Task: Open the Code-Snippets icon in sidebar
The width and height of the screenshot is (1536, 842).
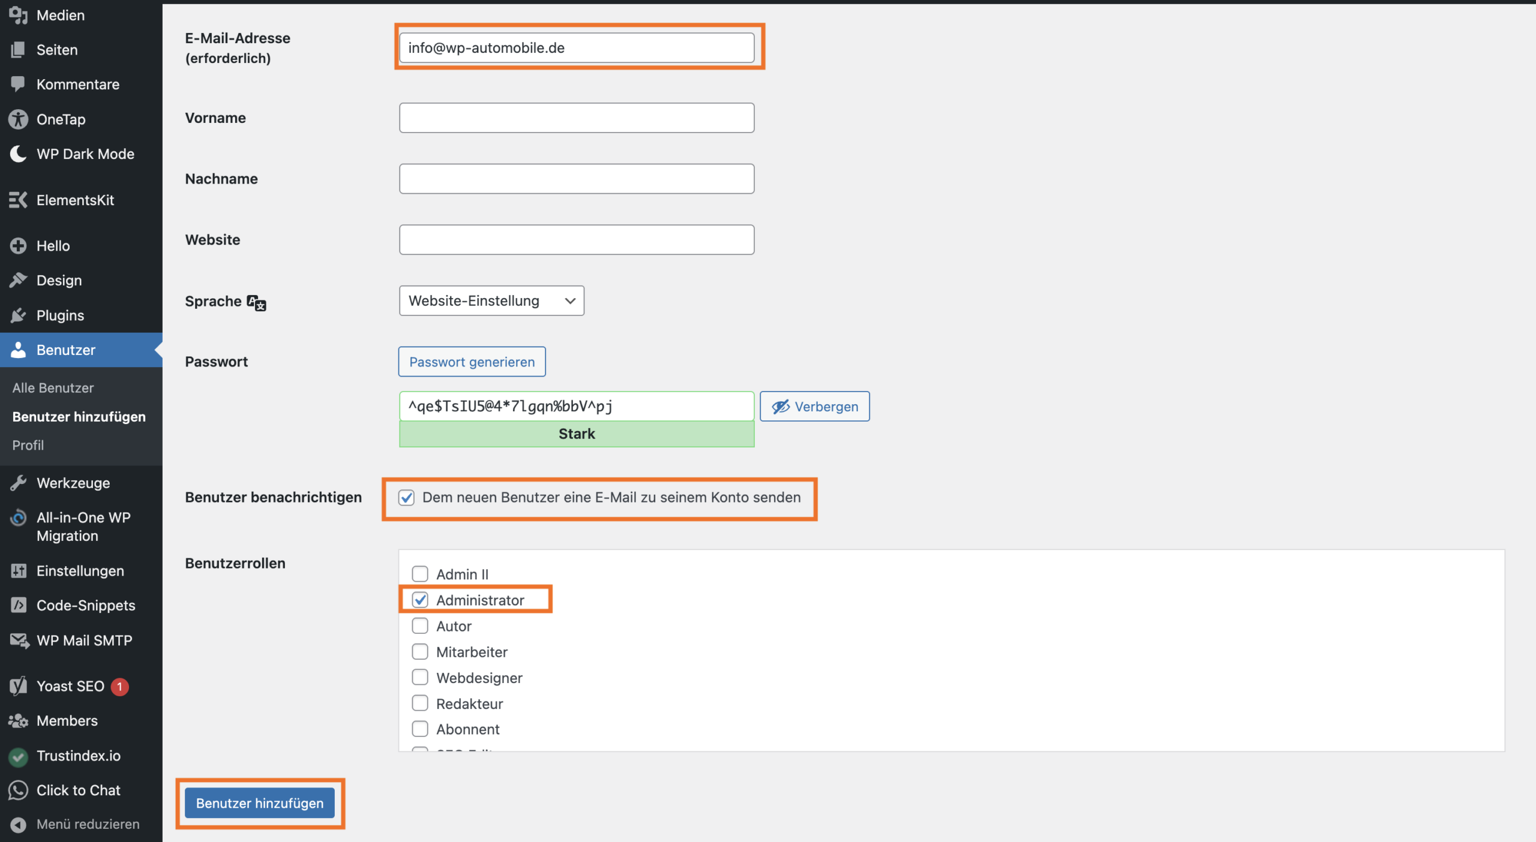Action: click(18, 606)
